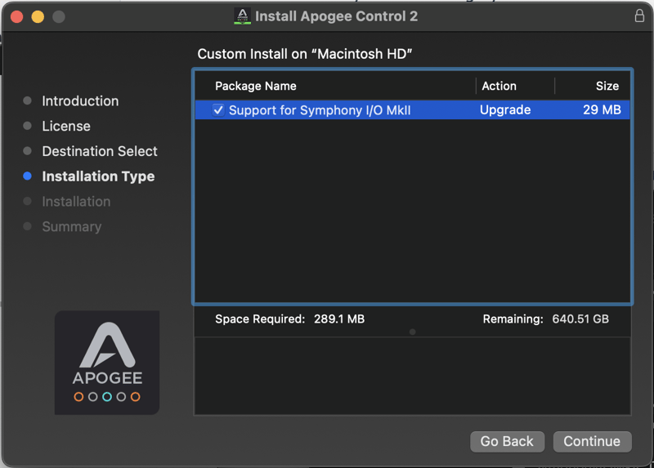The height and width of the screenshot is (468, 654).
Task: Click the lock icon in title bar
Action: click(x=639, y=16)
